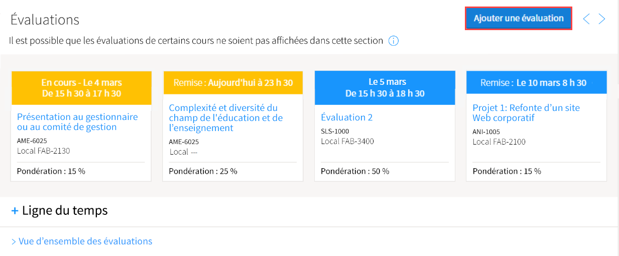Go to previous evaluations with left arrow
Viewport: 619px width, 256px height.
pyautogui.click(x=586, y=19)
